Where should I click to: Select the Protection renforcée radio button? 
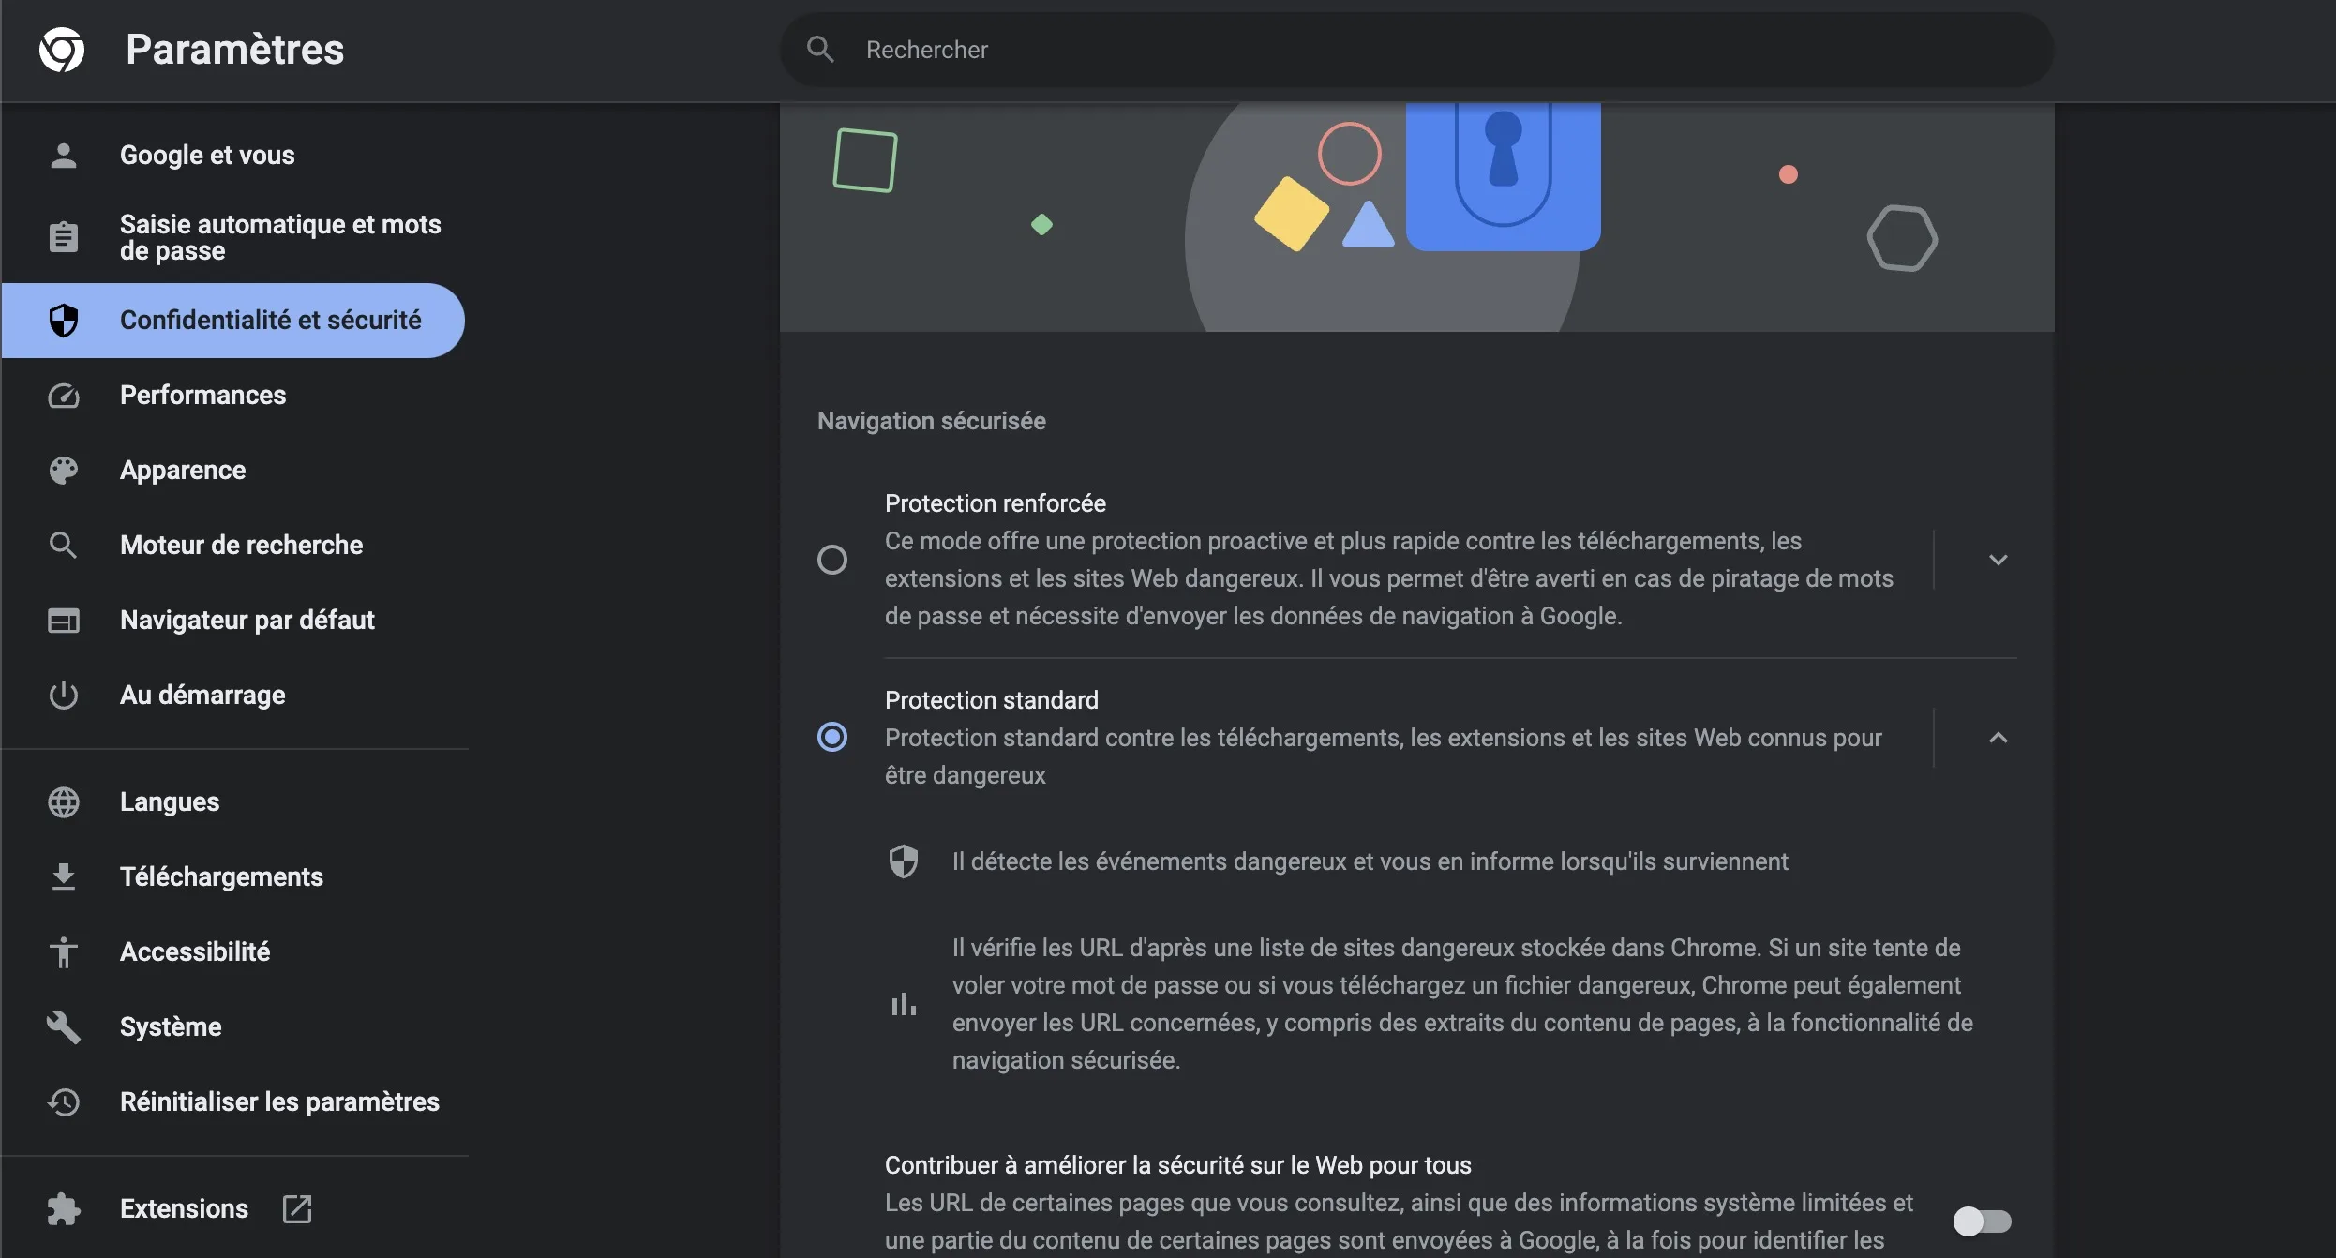832,560
